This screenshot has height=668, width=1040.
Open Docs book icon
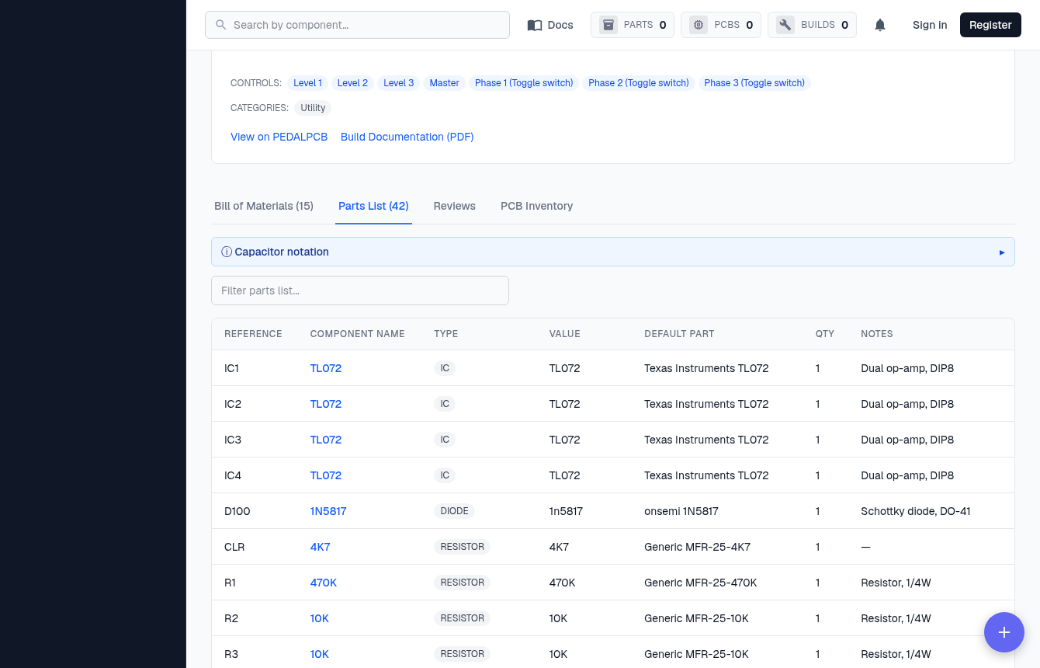(535, 25)
